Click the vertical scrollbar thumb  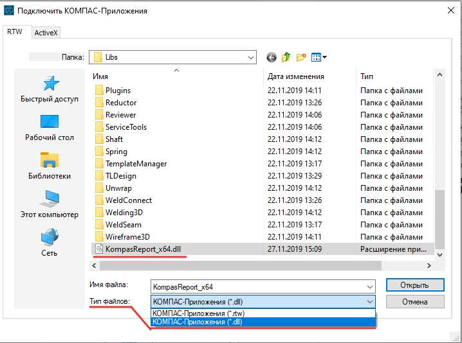pos(439,220)
